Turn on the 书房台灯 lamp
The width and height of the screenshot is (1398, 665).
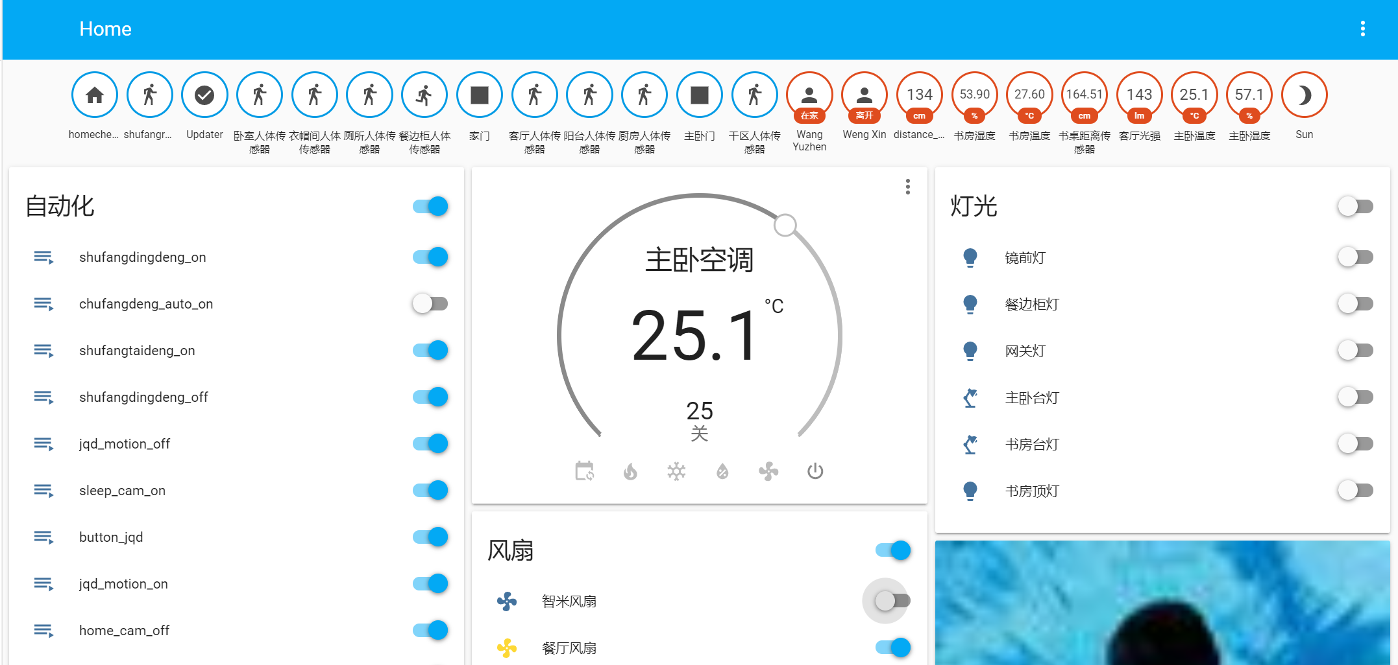click(x=1356, y=443)
